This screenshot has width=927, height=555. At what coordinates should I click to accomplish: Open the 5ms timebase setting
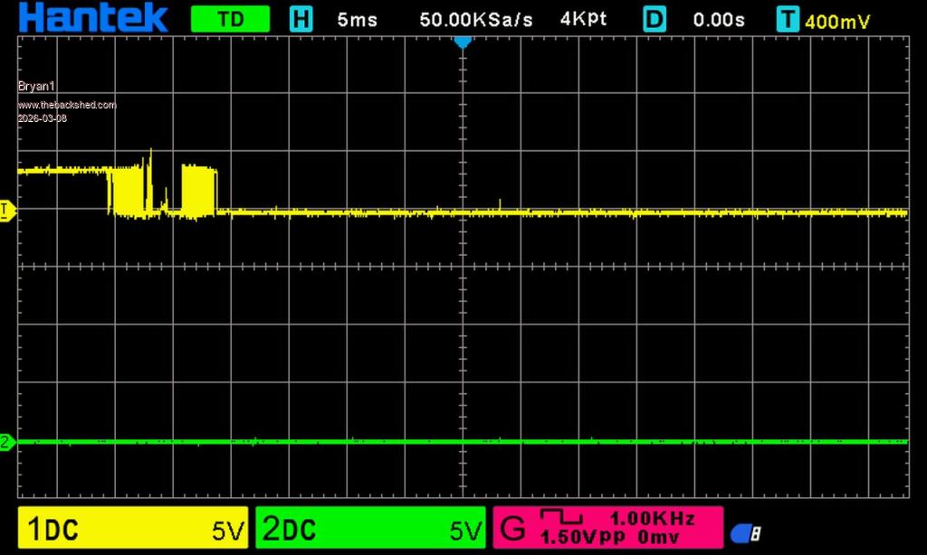(x=357, y=20)
